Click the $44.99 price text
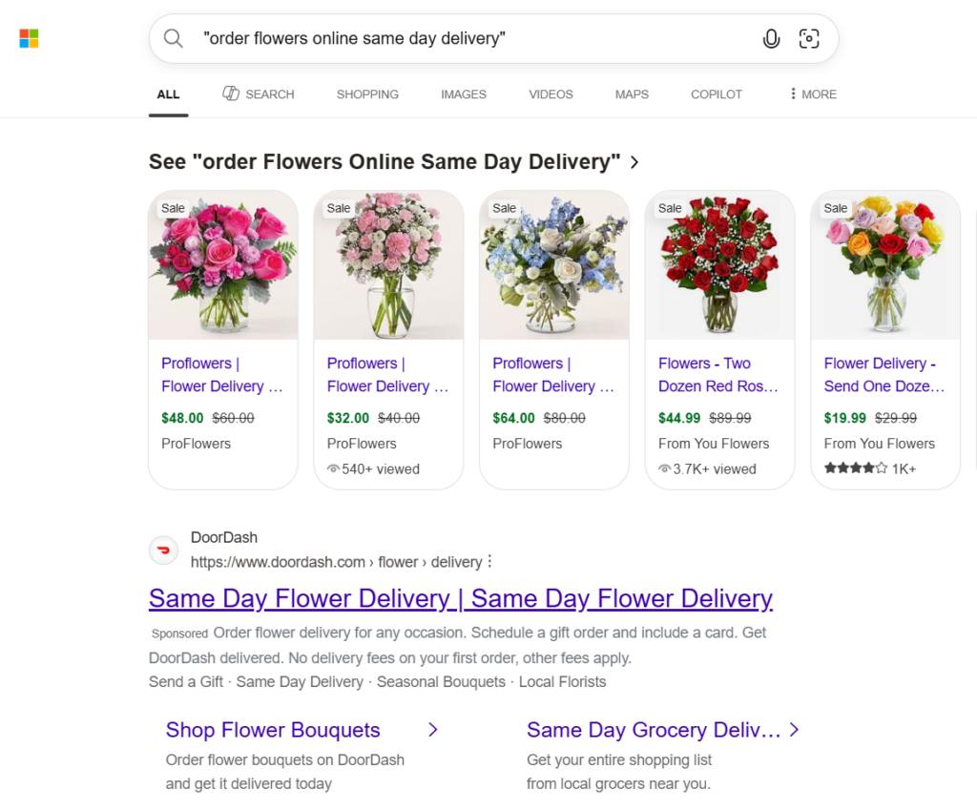 (x=679, y=418)
